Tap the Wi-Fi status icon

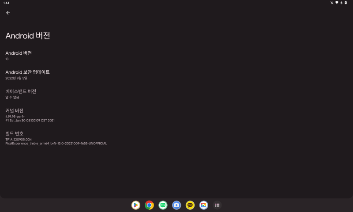coord(337,3)
